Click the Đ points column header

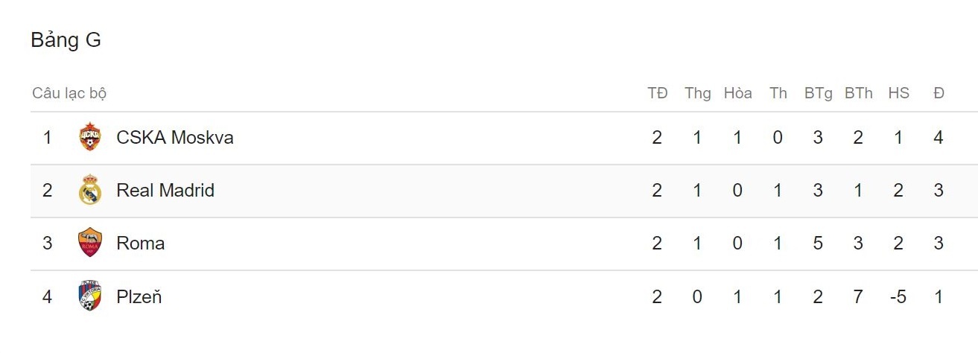[939, 93]
